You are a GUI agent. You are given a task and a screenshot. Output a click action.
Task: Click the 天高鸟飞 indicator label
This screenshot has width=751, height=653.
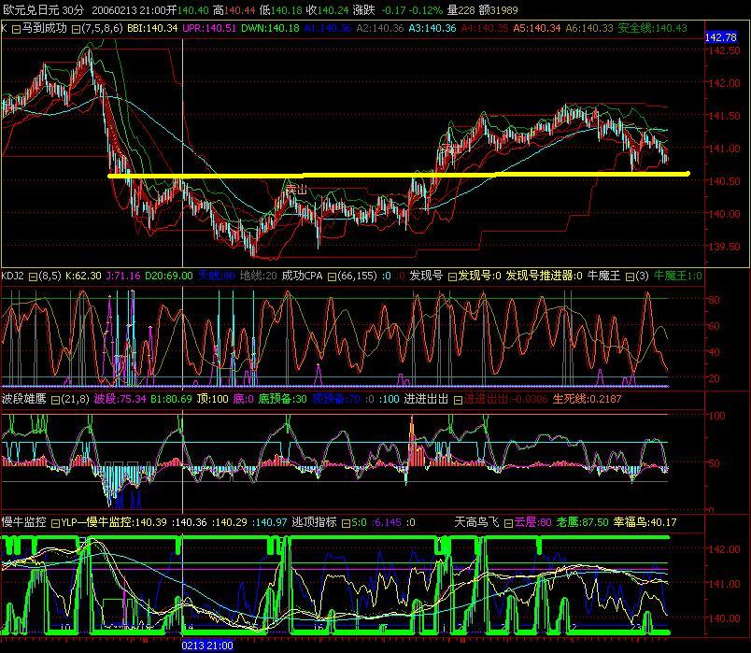click(476, 522)
